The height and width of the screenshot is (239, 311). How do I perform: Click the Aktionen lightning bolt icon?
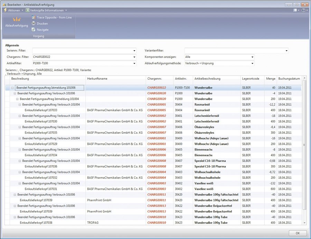click(x=5, y=10)
